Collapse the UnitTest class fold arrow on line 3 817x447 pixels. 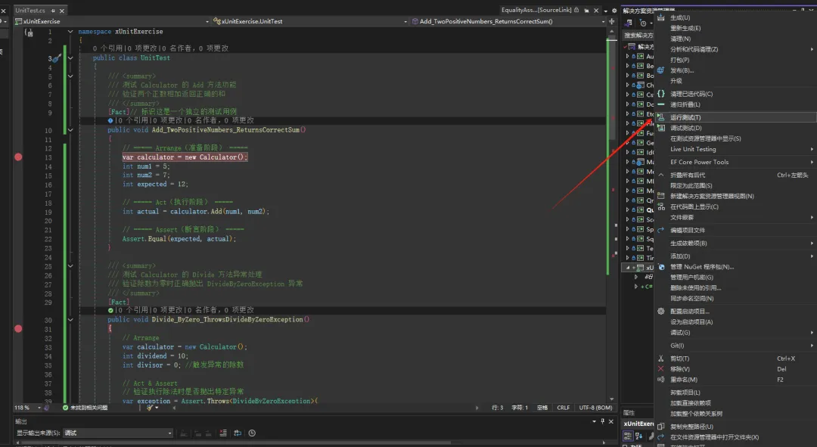70,57
